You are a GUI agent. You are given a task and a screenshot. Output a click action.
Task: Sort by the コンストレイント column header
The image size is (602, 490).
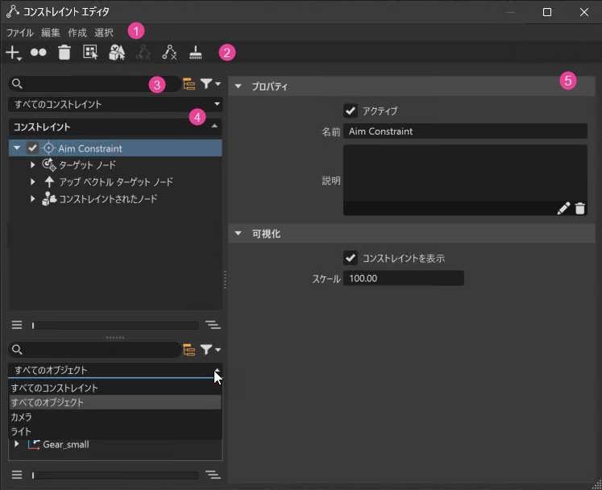(x=115, y=127)
